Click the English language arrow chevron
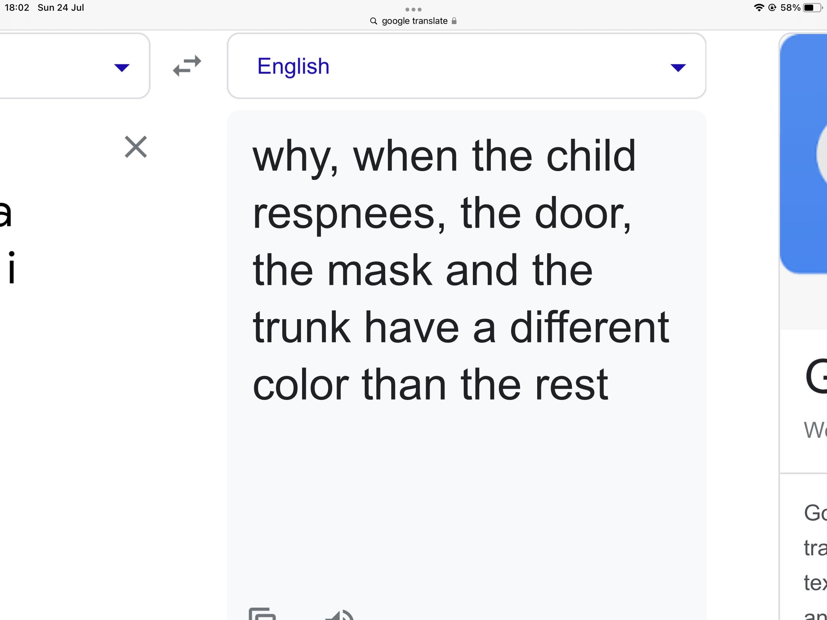 678,68
